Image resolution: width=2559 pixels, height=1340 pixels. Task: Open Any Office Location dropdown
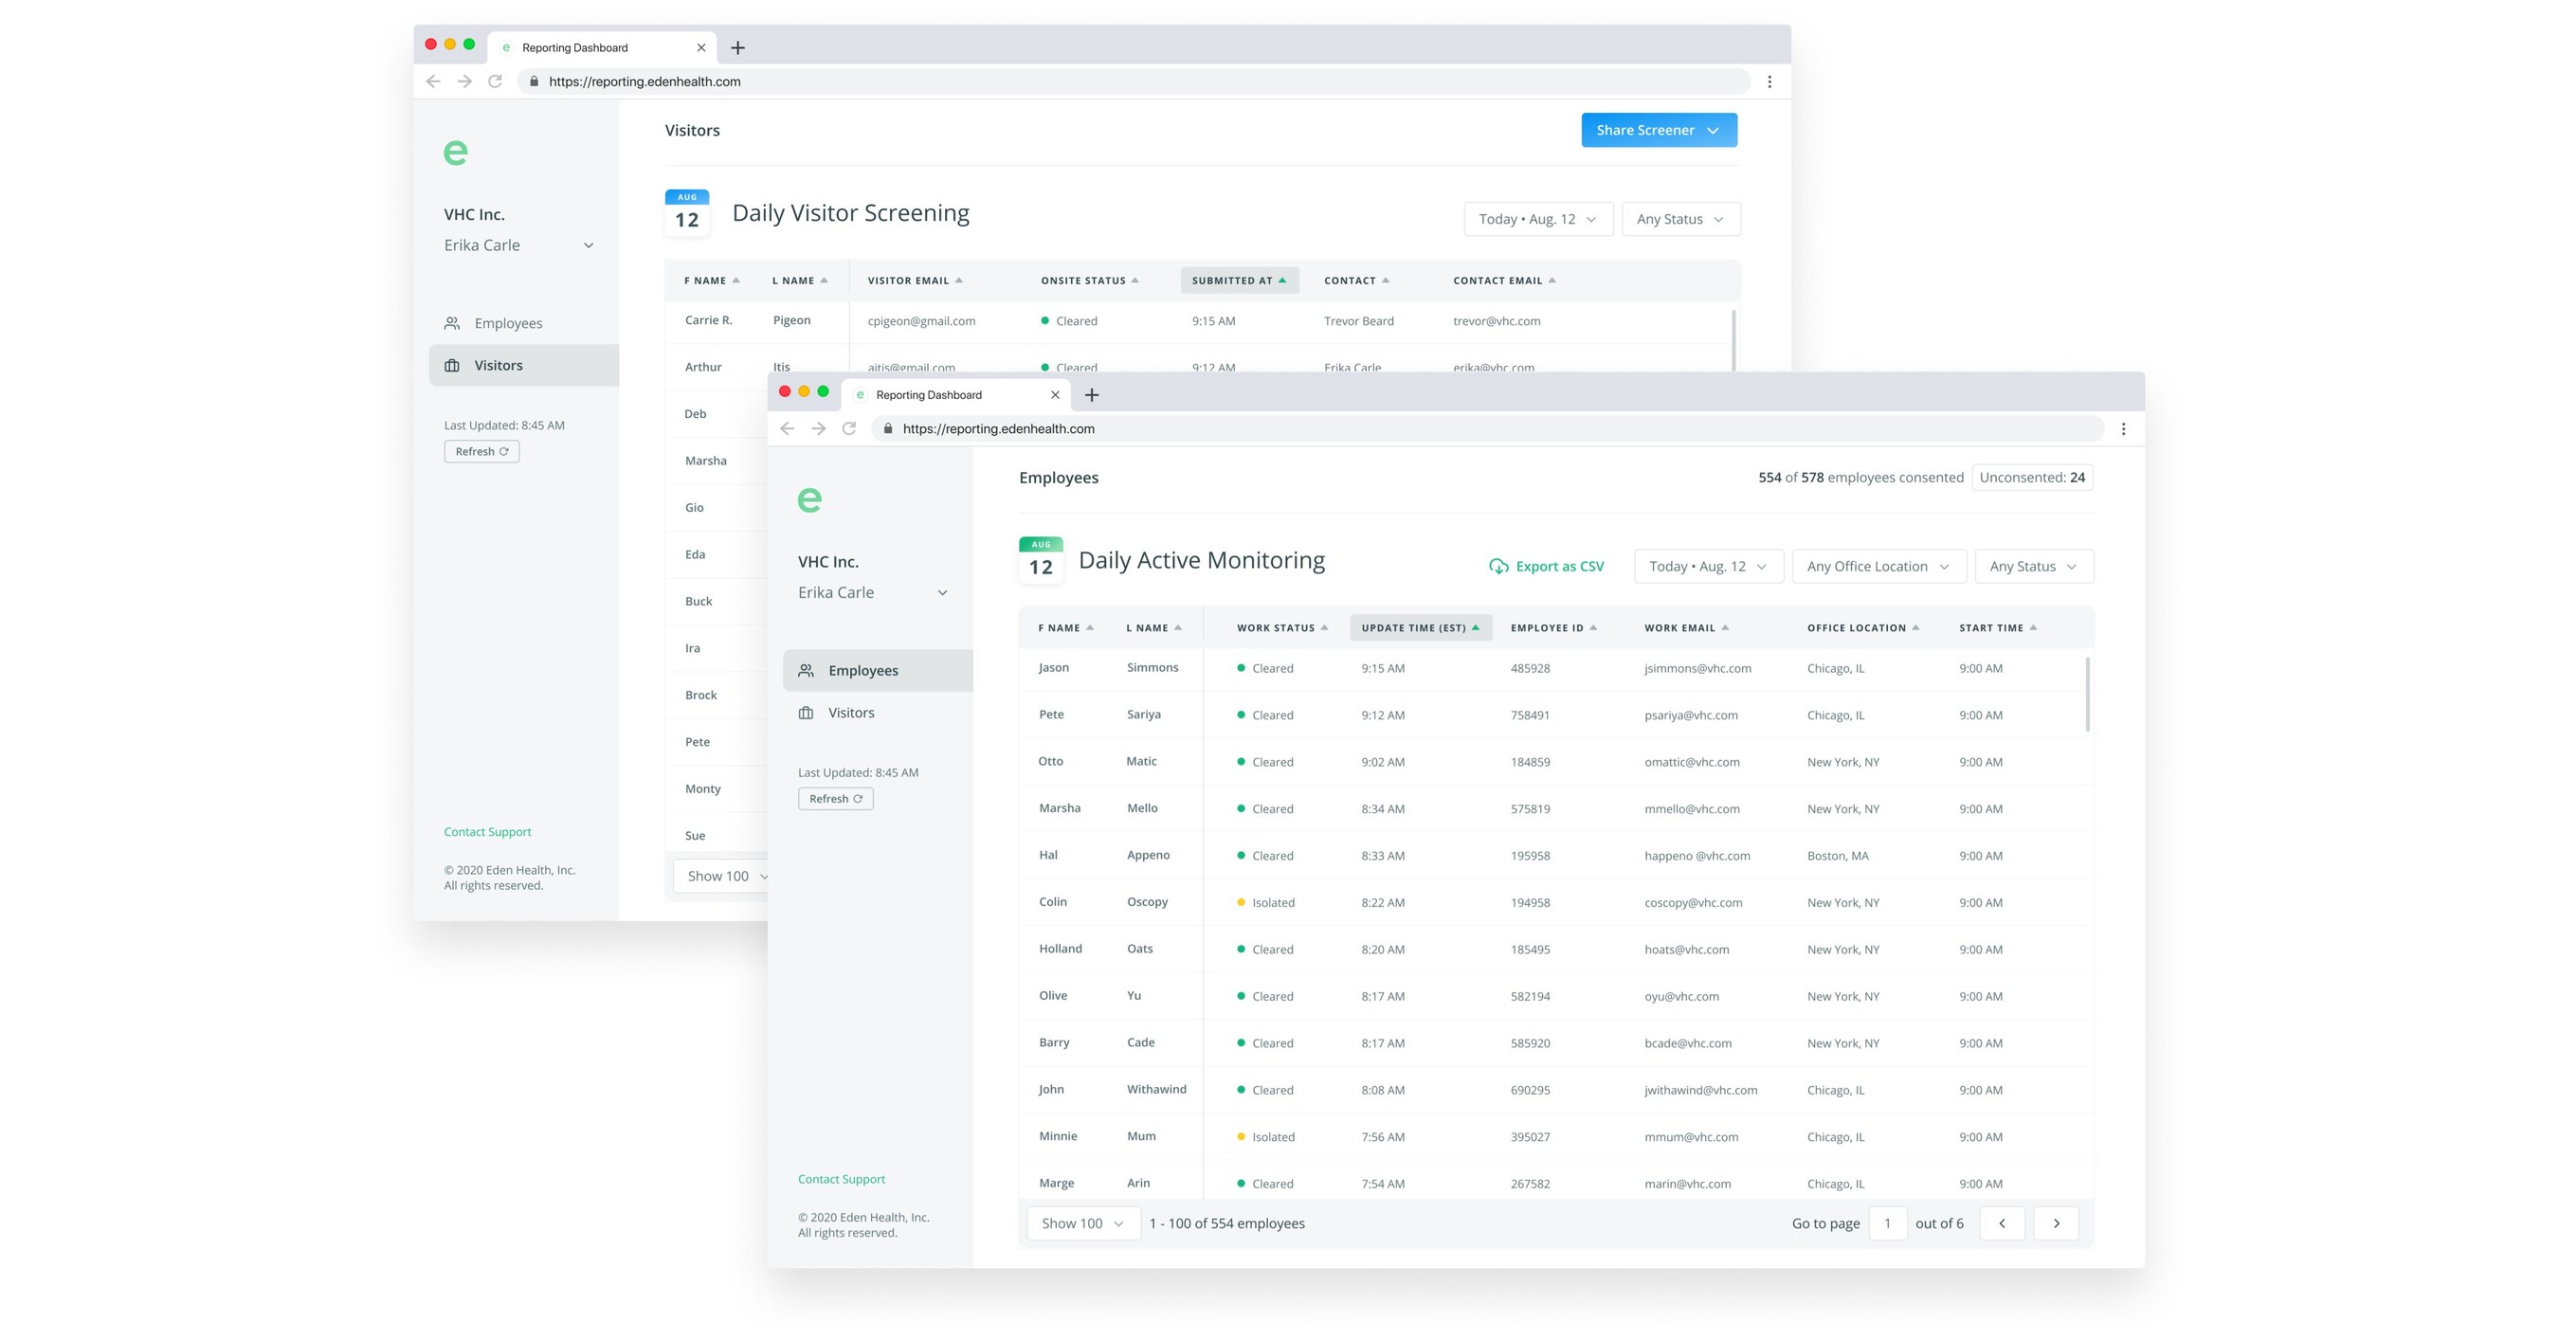click(x=1878, y=566)
